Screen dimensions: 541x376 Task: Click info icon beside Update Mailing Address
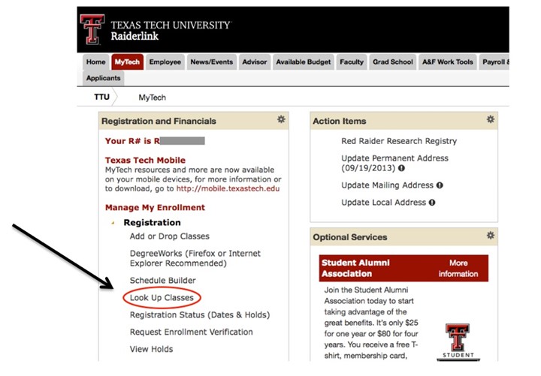click(x=440, y=185)
